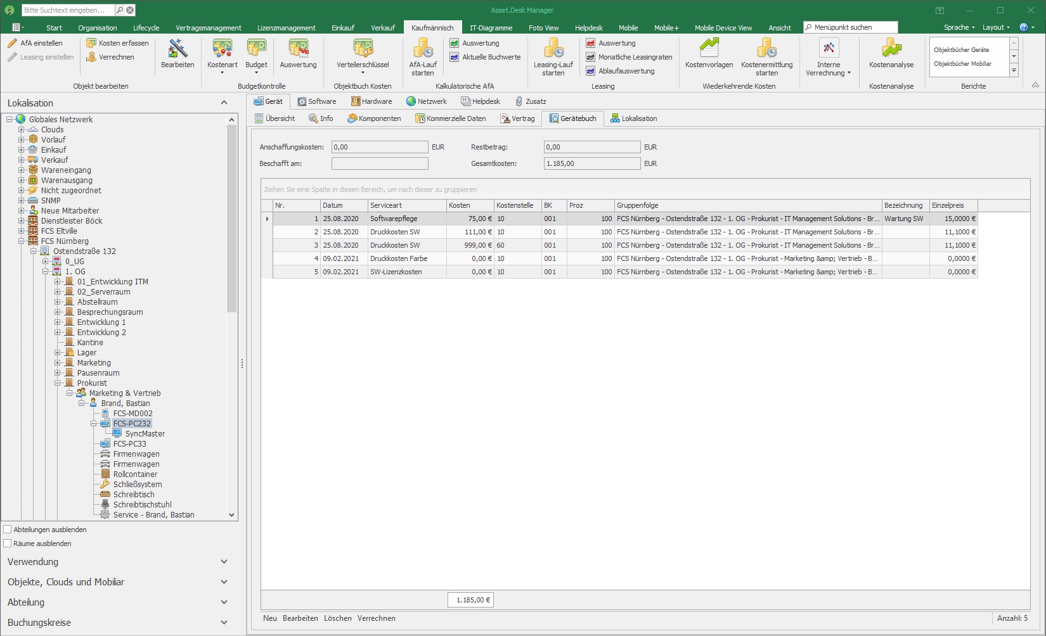The image size is (1046, 636).
Task: Click the Anschaffungskosten input field
Action: (380, 147)
